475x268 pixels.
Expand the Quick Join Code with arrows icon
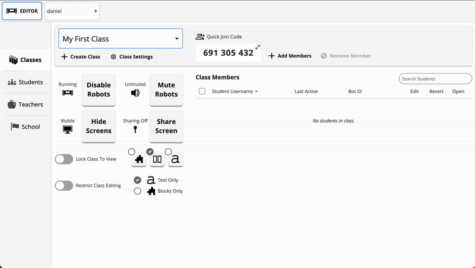(x=258, y=47)
